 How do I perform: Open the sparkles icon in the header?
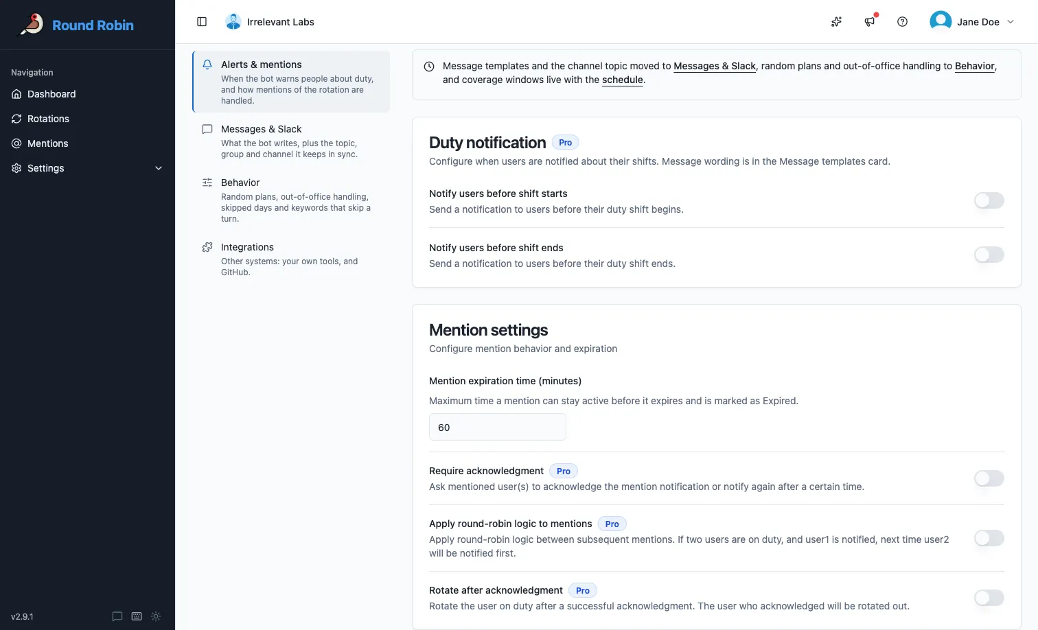[x=836, y=22]
